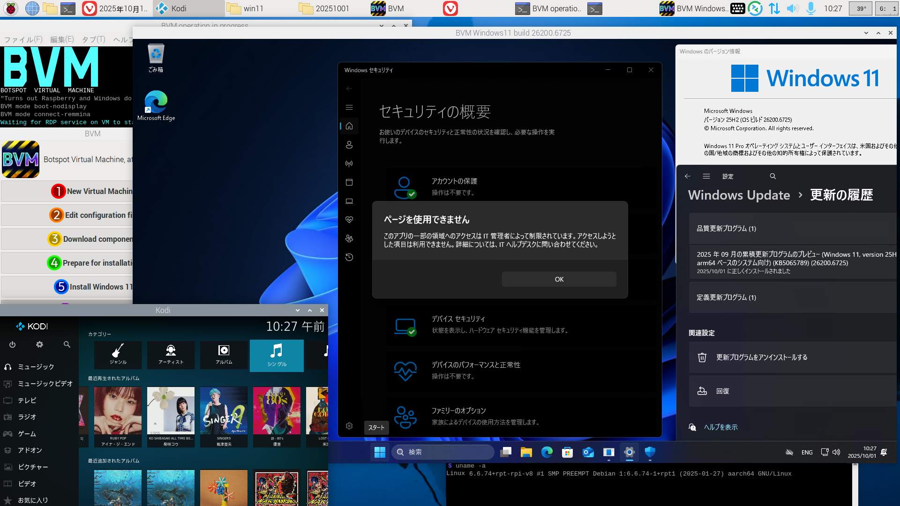The image size is (900, 506).
Task: Open Microsoft Store from Windows taskbar
Action: 567,452
